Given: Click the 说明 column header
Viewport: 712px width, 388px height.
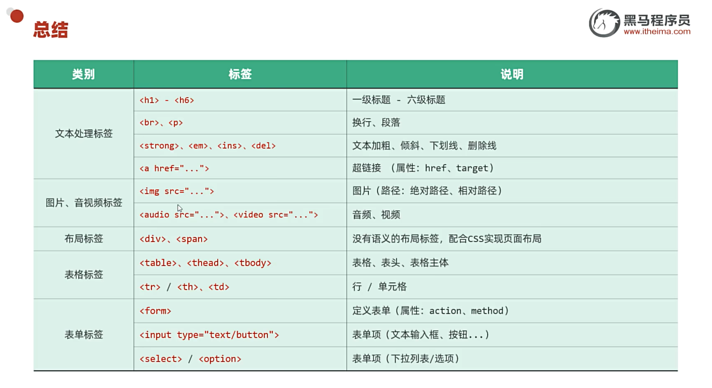Looking at the screenshot, I should (x=512, y=74).
